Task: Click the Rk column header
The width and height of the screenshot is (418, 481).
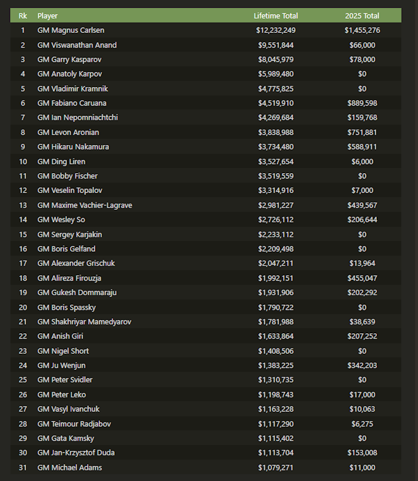Action: pos(22,16)
